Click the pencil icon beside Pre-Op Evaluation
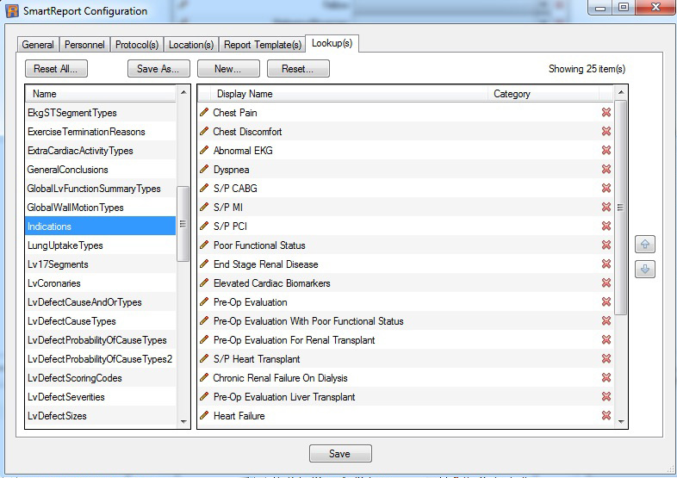Screen dimensions: 677x478 (204, 301)
